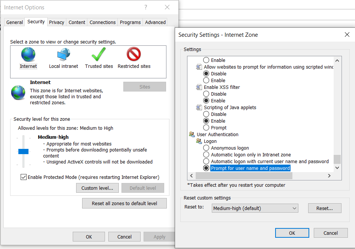
Task: Select Anonymous logon radio button
Action: tap(206, 148)
